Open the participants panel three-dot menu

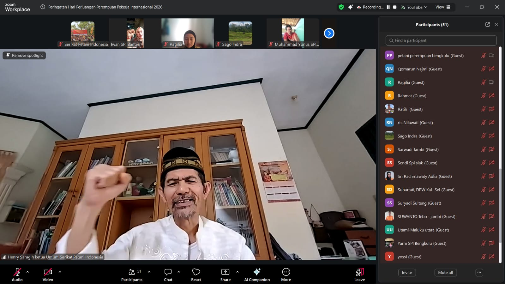coord(479,273)
